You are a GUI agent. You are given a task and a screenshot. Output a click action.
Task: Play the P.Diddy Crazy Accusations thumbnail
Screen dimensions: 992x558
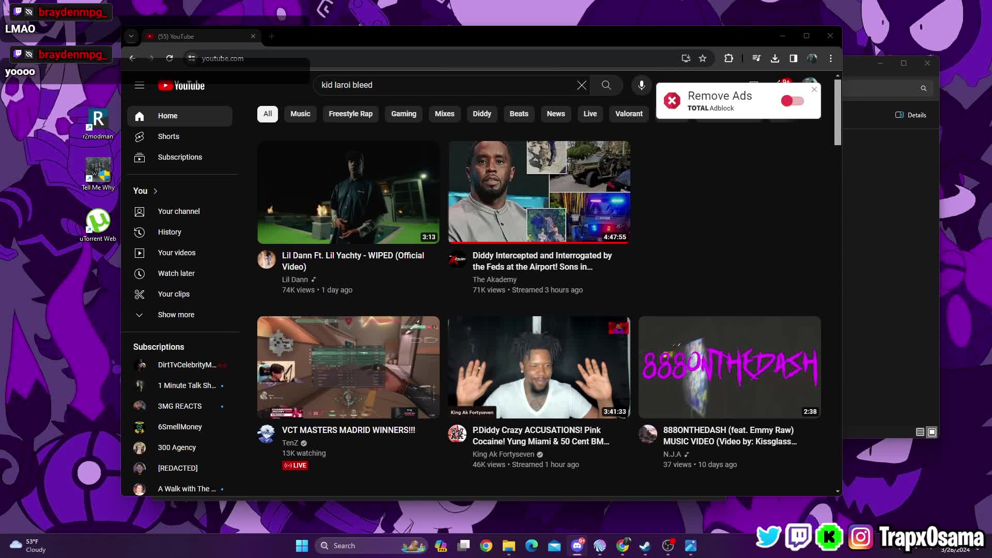(x=539, y=367)
